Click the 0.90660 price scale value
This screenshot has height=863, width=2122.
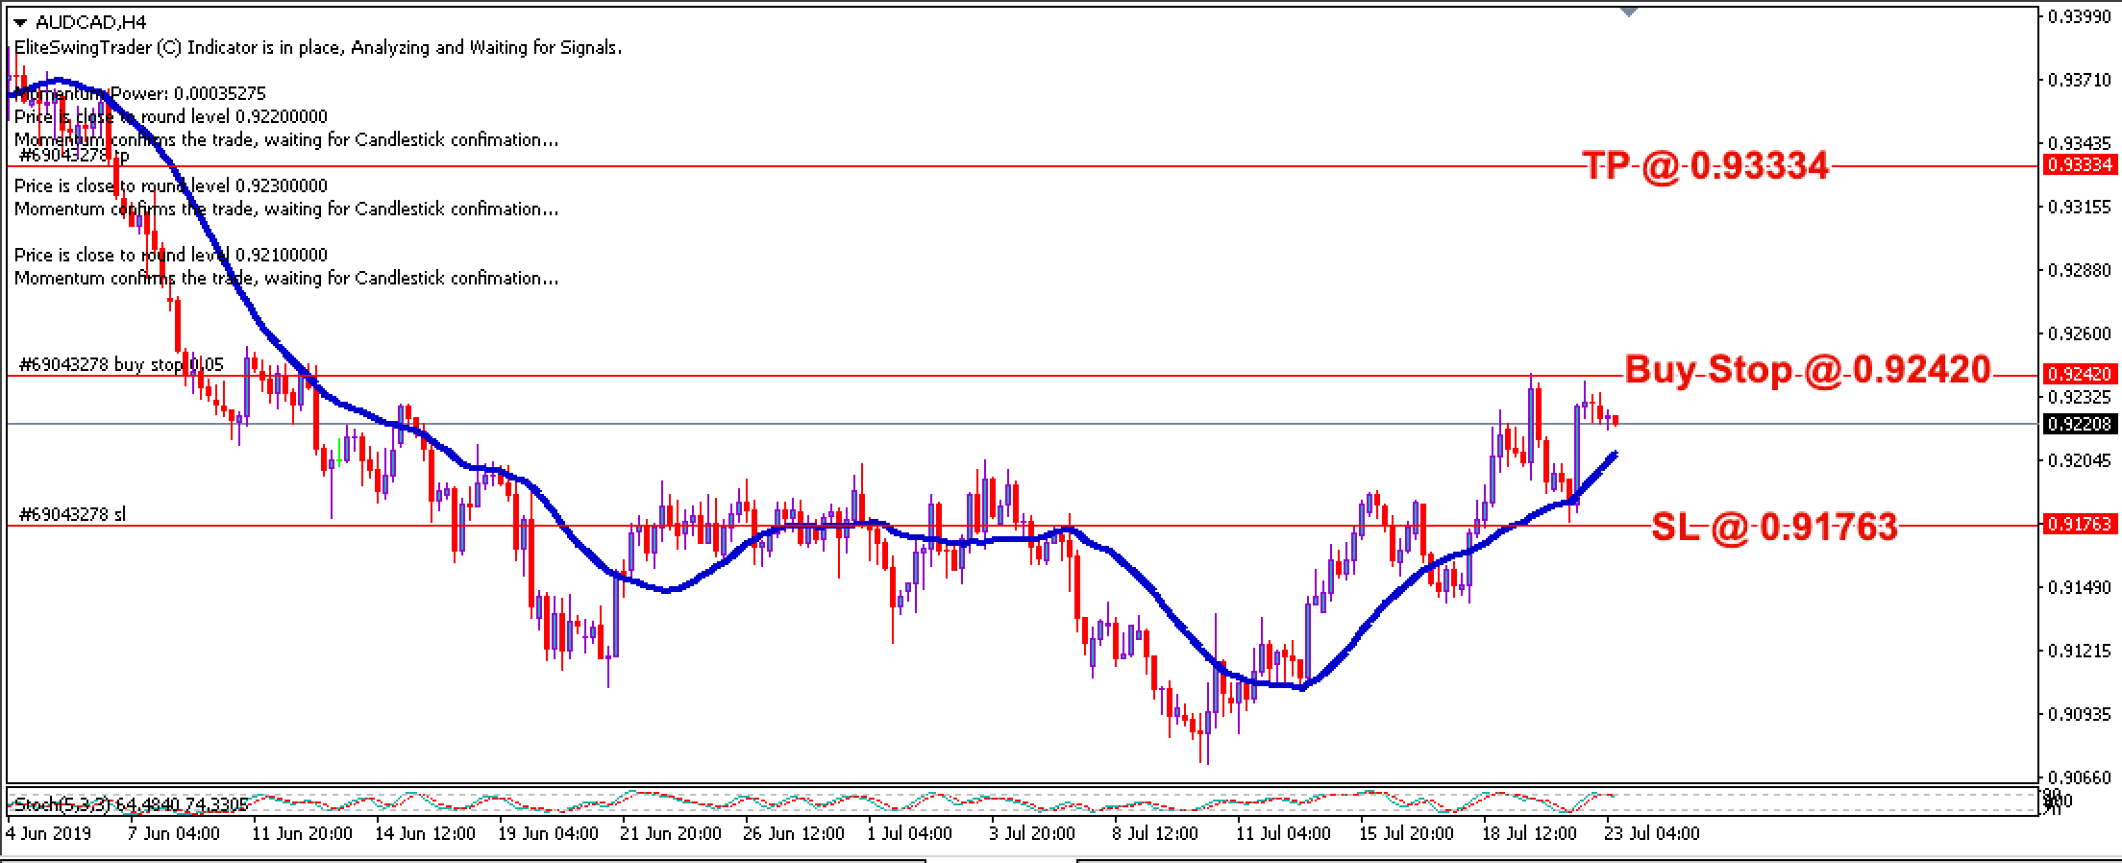coord(2078,777)
